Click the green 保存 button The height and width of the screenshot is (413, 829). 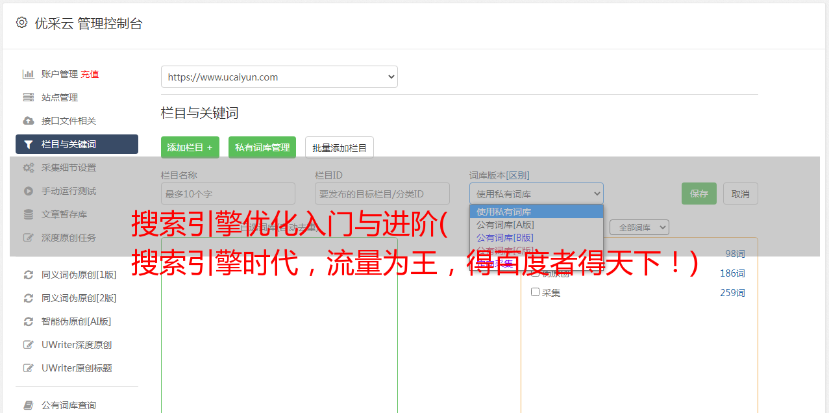(x=699, y=194)
